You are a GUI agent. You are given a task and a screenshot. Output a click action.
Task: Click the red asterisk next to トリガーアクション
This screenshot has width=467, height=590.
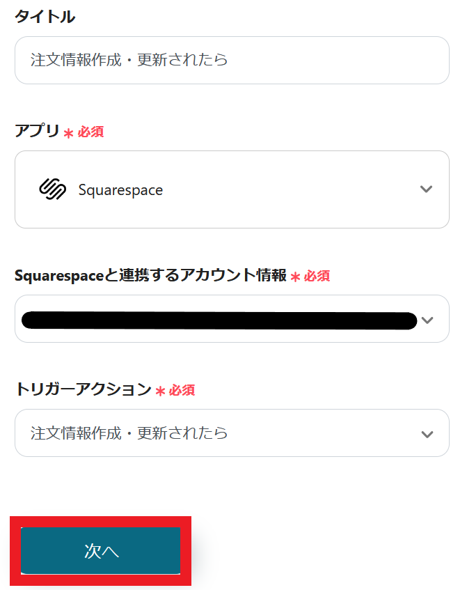click(x=160, y=391)
